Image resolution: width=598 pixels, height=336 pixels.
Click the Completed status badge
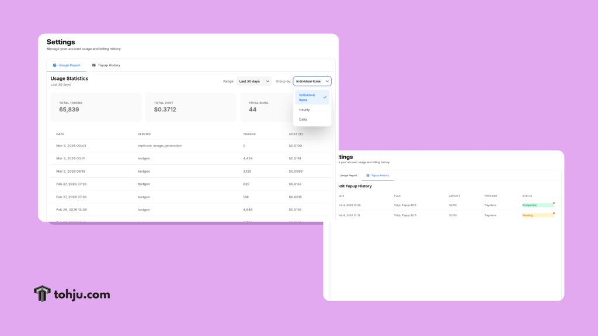(536, 205)
